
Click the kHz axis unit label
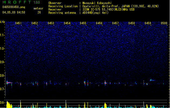(x=2, y=22)
